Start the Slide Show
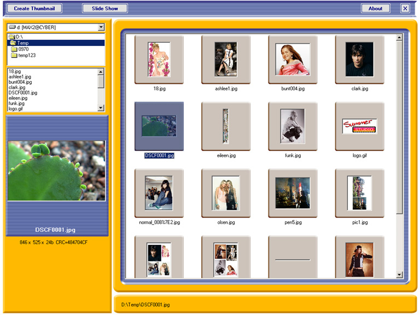 104,8
